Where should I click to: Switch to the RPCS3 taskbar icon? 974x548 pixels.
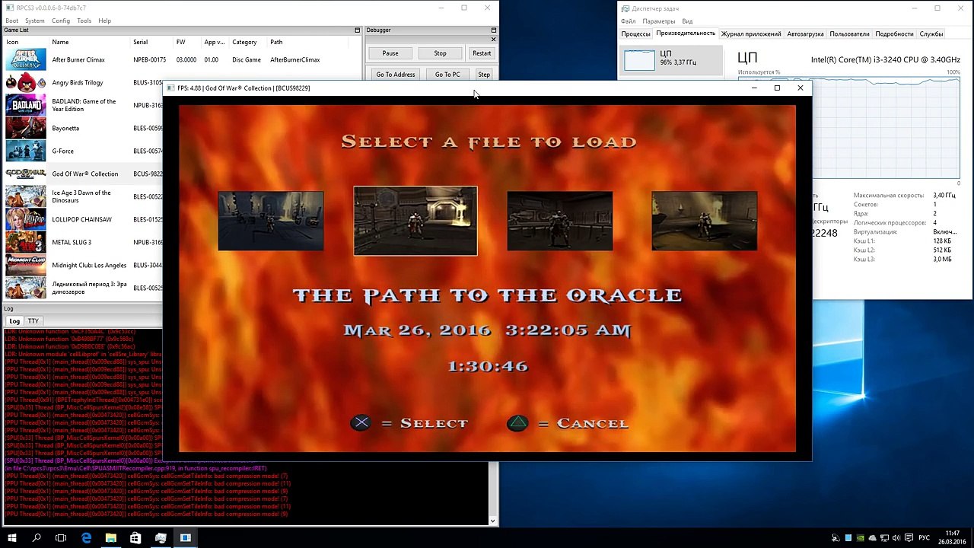coord(185,538)
